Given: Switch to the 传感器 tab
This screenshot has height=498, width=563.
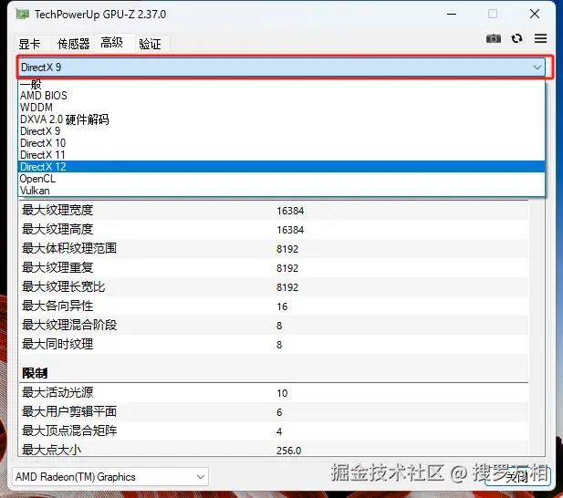Looking at the screenshot, I should 73,44.
